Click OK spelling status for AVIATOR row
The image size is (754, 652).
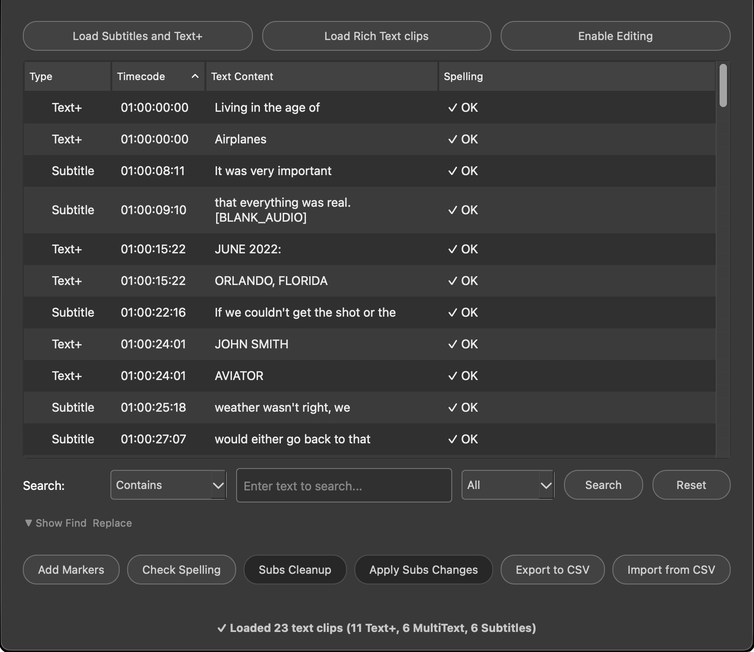click(463, 376)
